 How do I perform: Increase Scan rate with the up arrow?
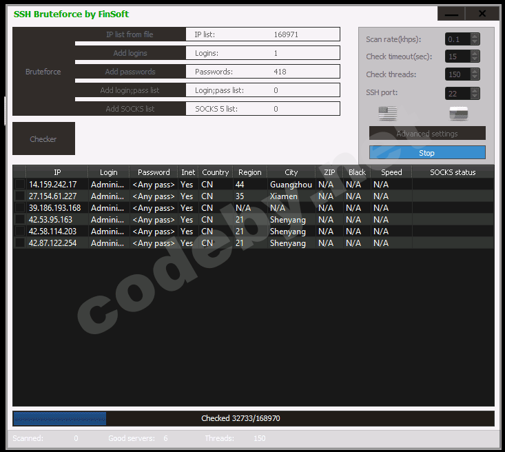475,37
